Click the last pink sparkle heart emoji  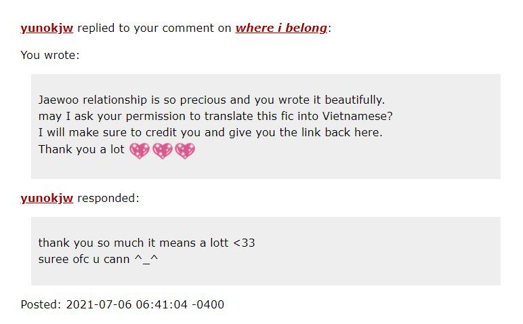(185, 150)
